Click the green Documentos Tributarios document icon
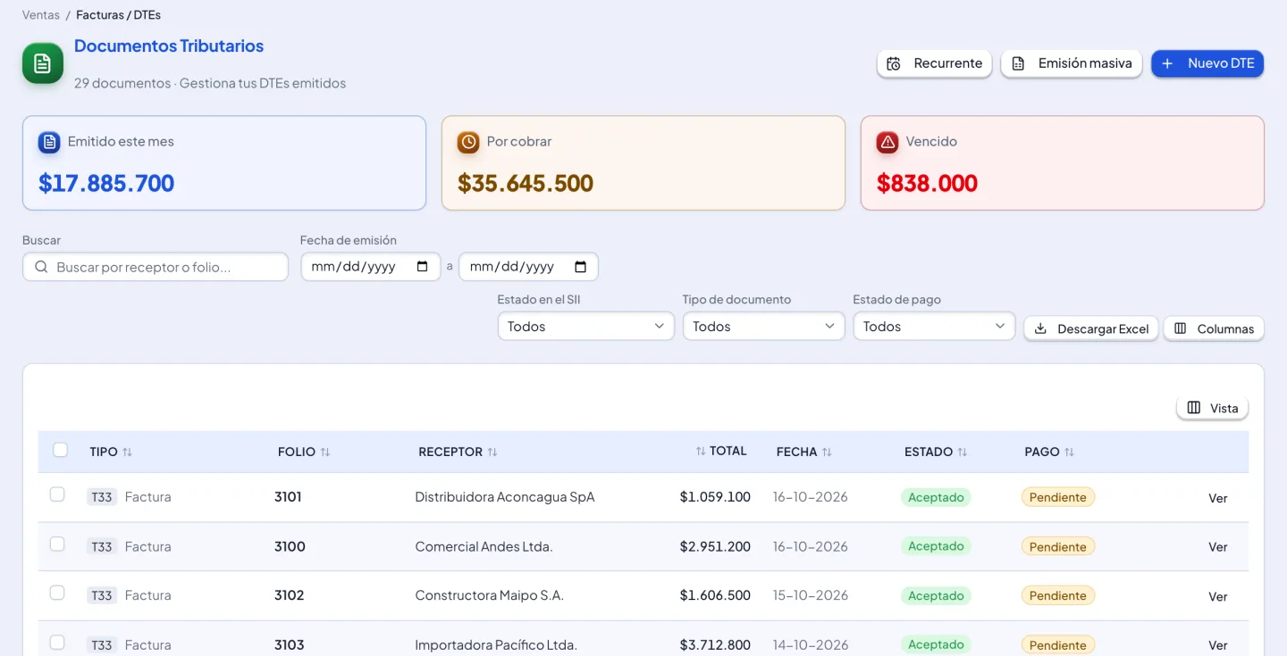The image size is (1287, 656). pyautogui.click(x=43, y=63)
